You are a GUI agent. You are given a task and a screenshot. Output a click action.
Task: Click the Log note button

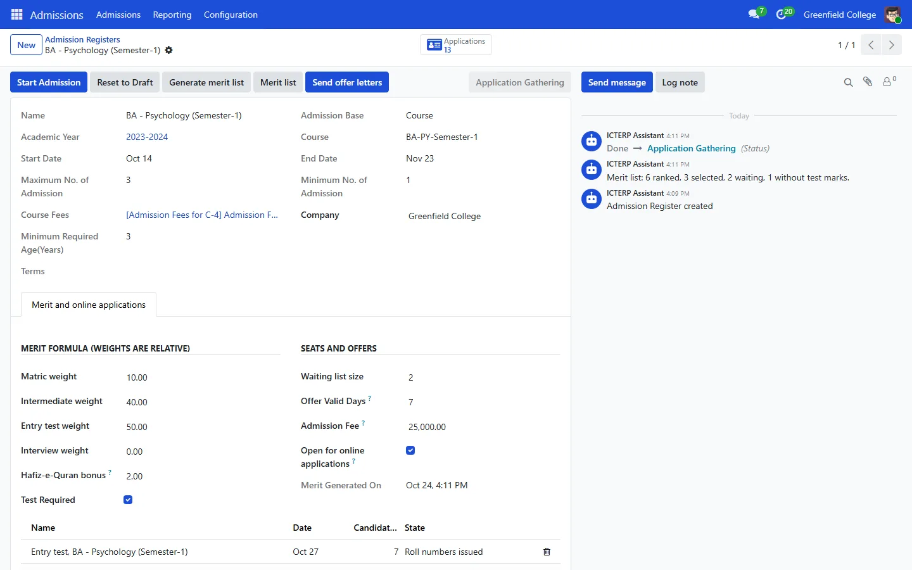(680, 82)
